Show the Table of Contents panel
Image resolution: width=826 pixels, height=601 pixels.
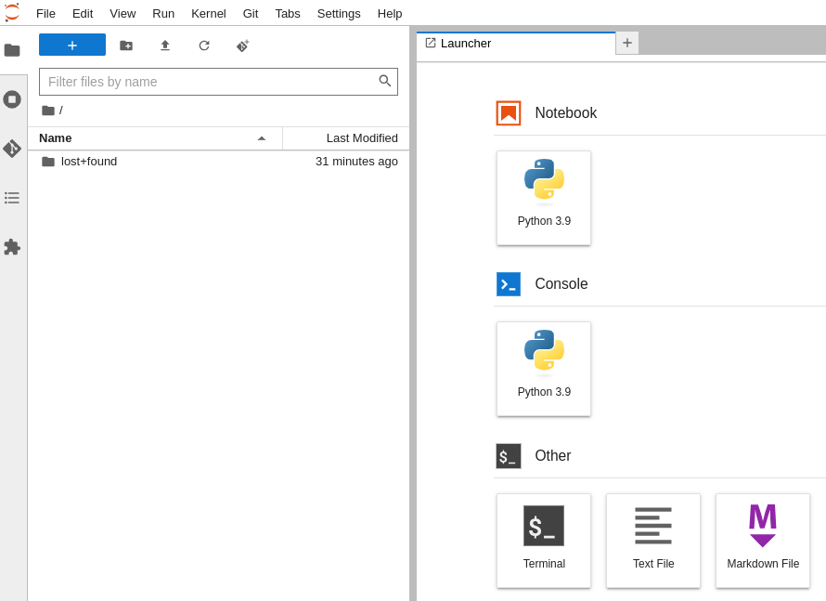click(x=12, y=198)
